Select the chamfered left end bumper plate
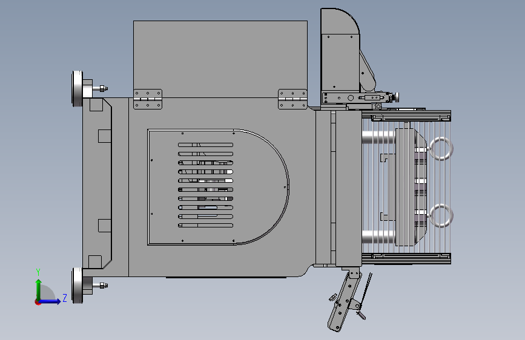 coord(97,183)
